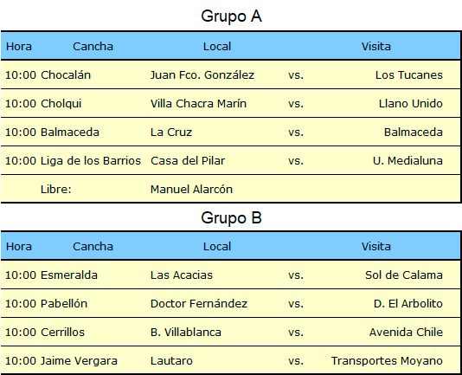
Task: Select Transportes Moyano visiting team
Action: (387, 361)
